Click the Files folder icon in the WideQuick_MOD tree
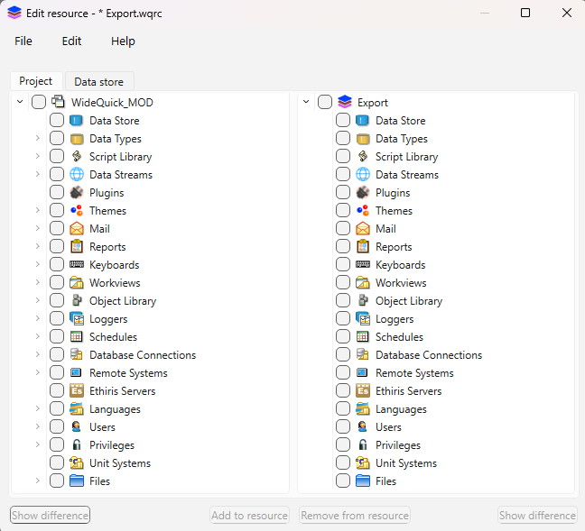The height and width of the screenshot is (531, 585). pyautogui.click(x=77, y=481)
